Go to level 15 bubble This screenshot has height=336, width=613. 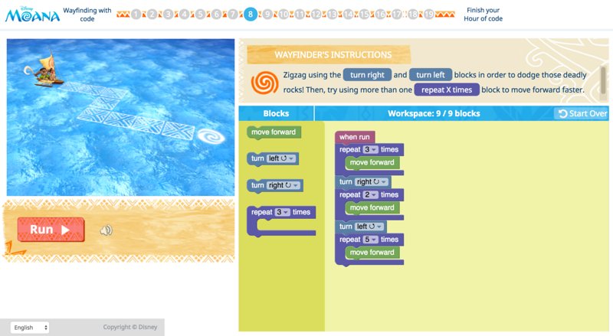(365, 15)
